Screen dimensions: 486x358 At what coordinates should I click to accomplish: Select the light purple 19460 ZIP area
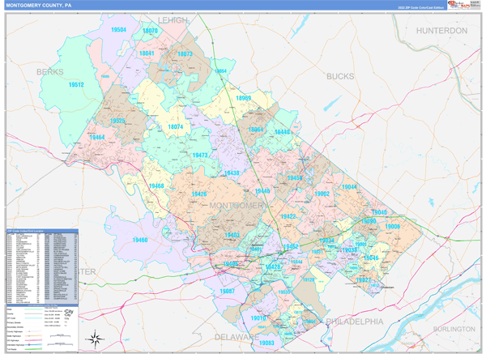point(141,240)
